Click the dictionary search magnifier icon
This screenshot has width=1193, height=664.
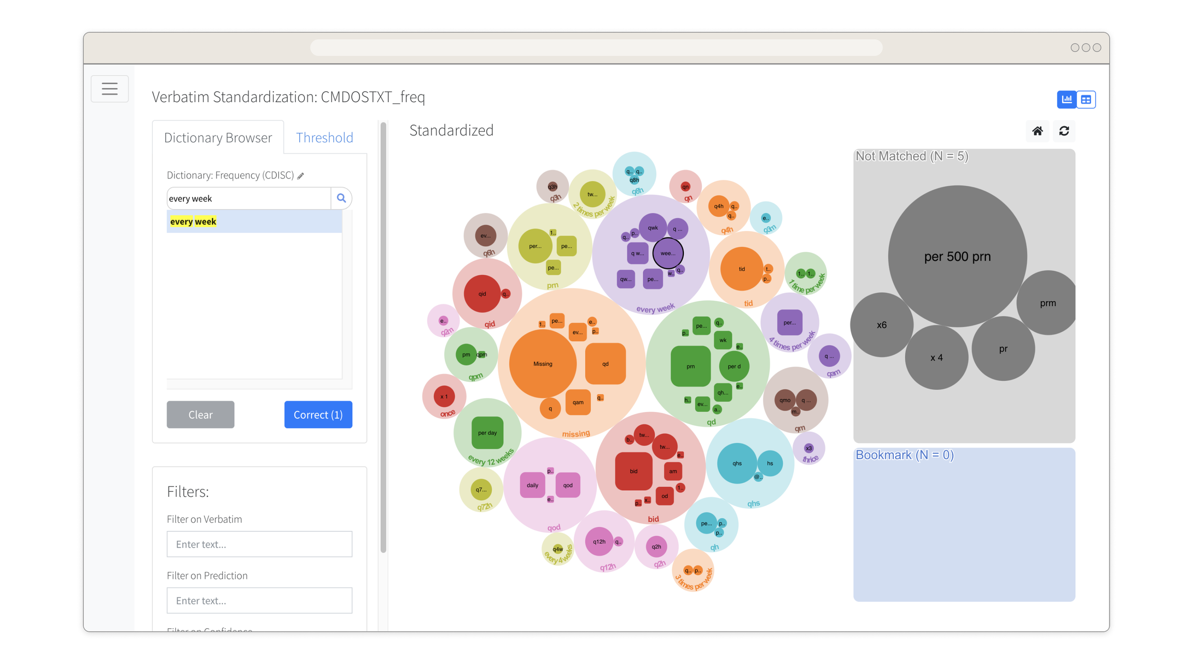coord(341,198)
